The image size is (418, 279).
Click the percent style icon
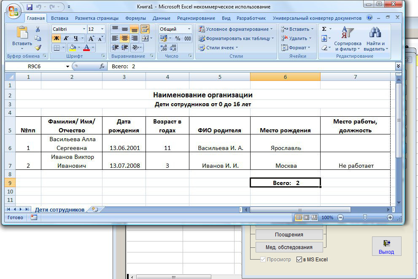(178, 38)
